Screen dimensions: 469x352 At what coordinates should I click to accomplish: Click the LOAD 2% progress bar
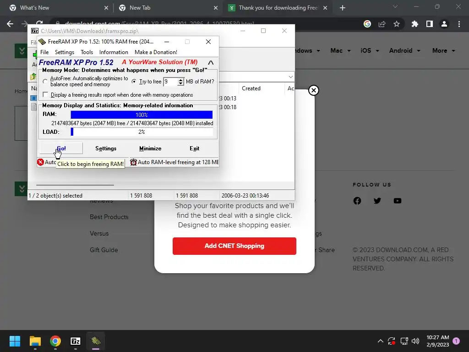click(x=142, y=132)
